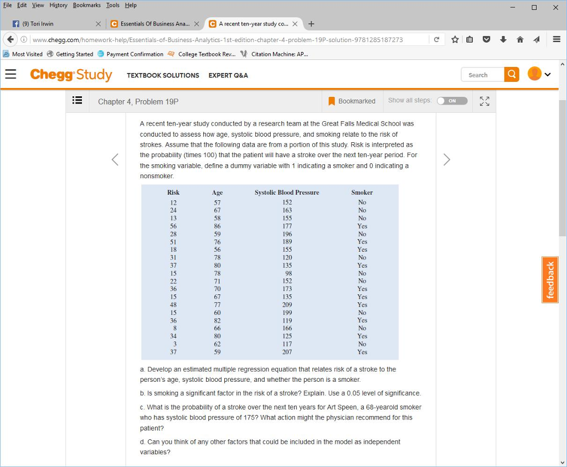Open the Chegg site navigation hamburger menu
Image resolution: width=567 pixels, height=467 pixels.
pyautogui.click(x=11, y=74)
